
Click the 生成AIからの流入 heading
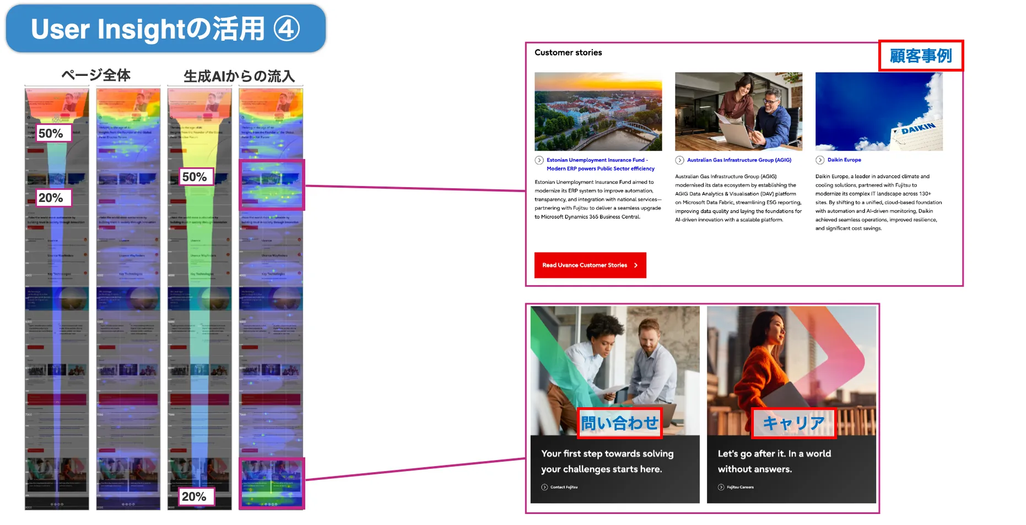pos(239,76)
